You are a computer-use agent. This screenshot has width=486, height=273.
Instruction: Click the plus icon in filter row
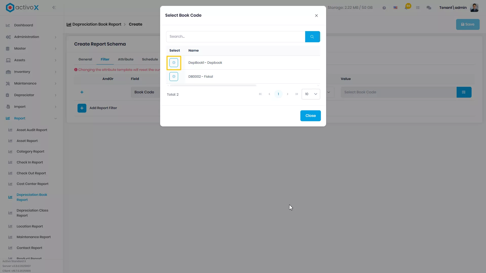(x=82, y=92)
